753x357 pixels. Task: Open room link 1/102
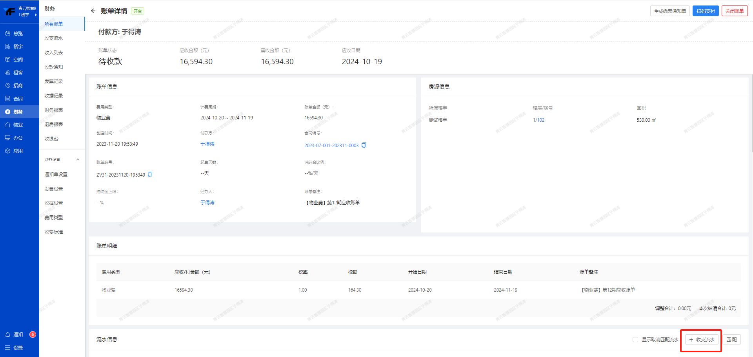538,120
